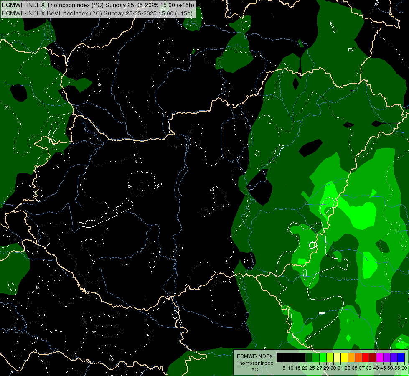This screenshot has width=409, height=376.
Task: Click the legend tick value "35"
Action: [x=355, y=368]
